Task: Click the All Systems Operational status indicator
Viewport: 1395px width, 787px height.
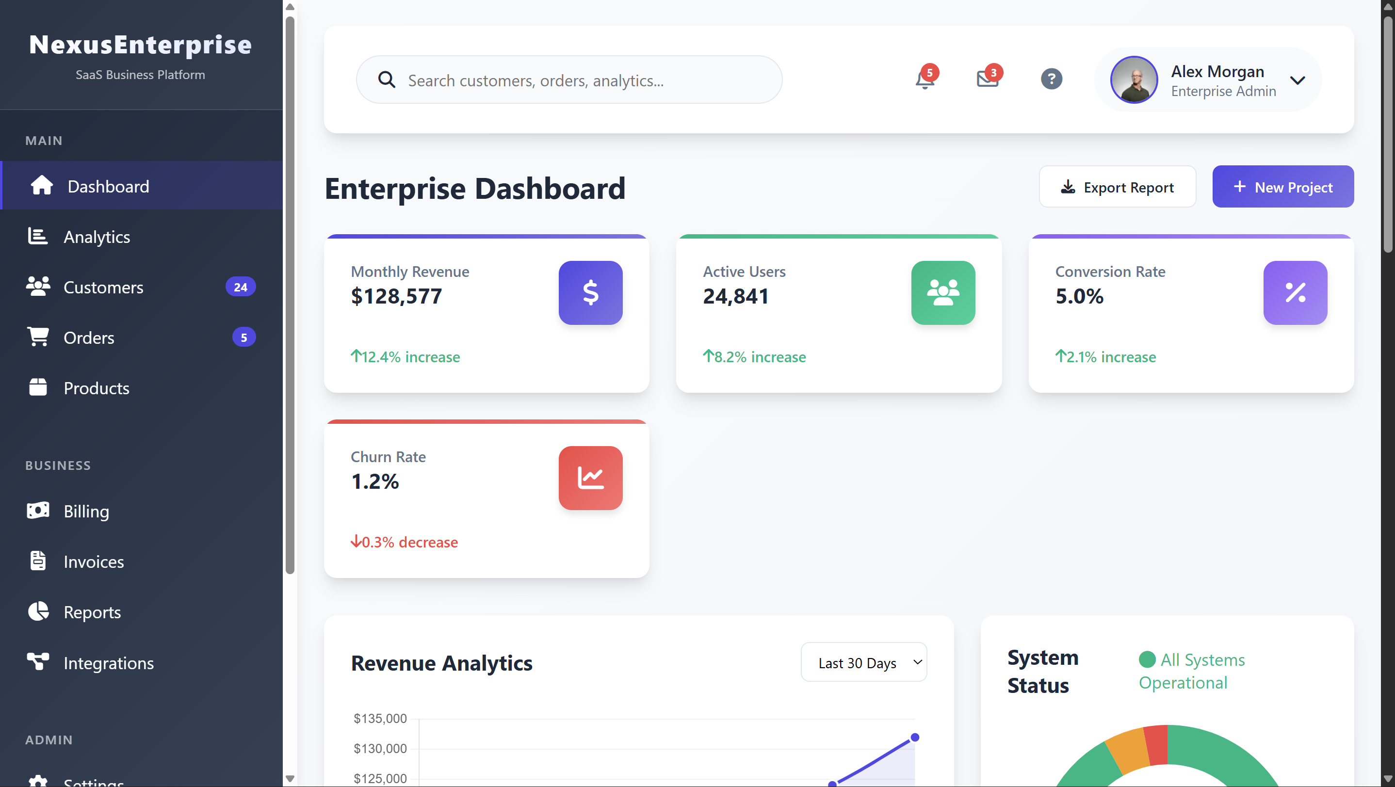Action: click(x=1191, y=670)
